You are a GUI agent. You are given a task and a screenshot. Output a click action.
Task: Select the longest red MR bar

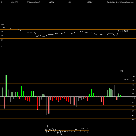47,106
